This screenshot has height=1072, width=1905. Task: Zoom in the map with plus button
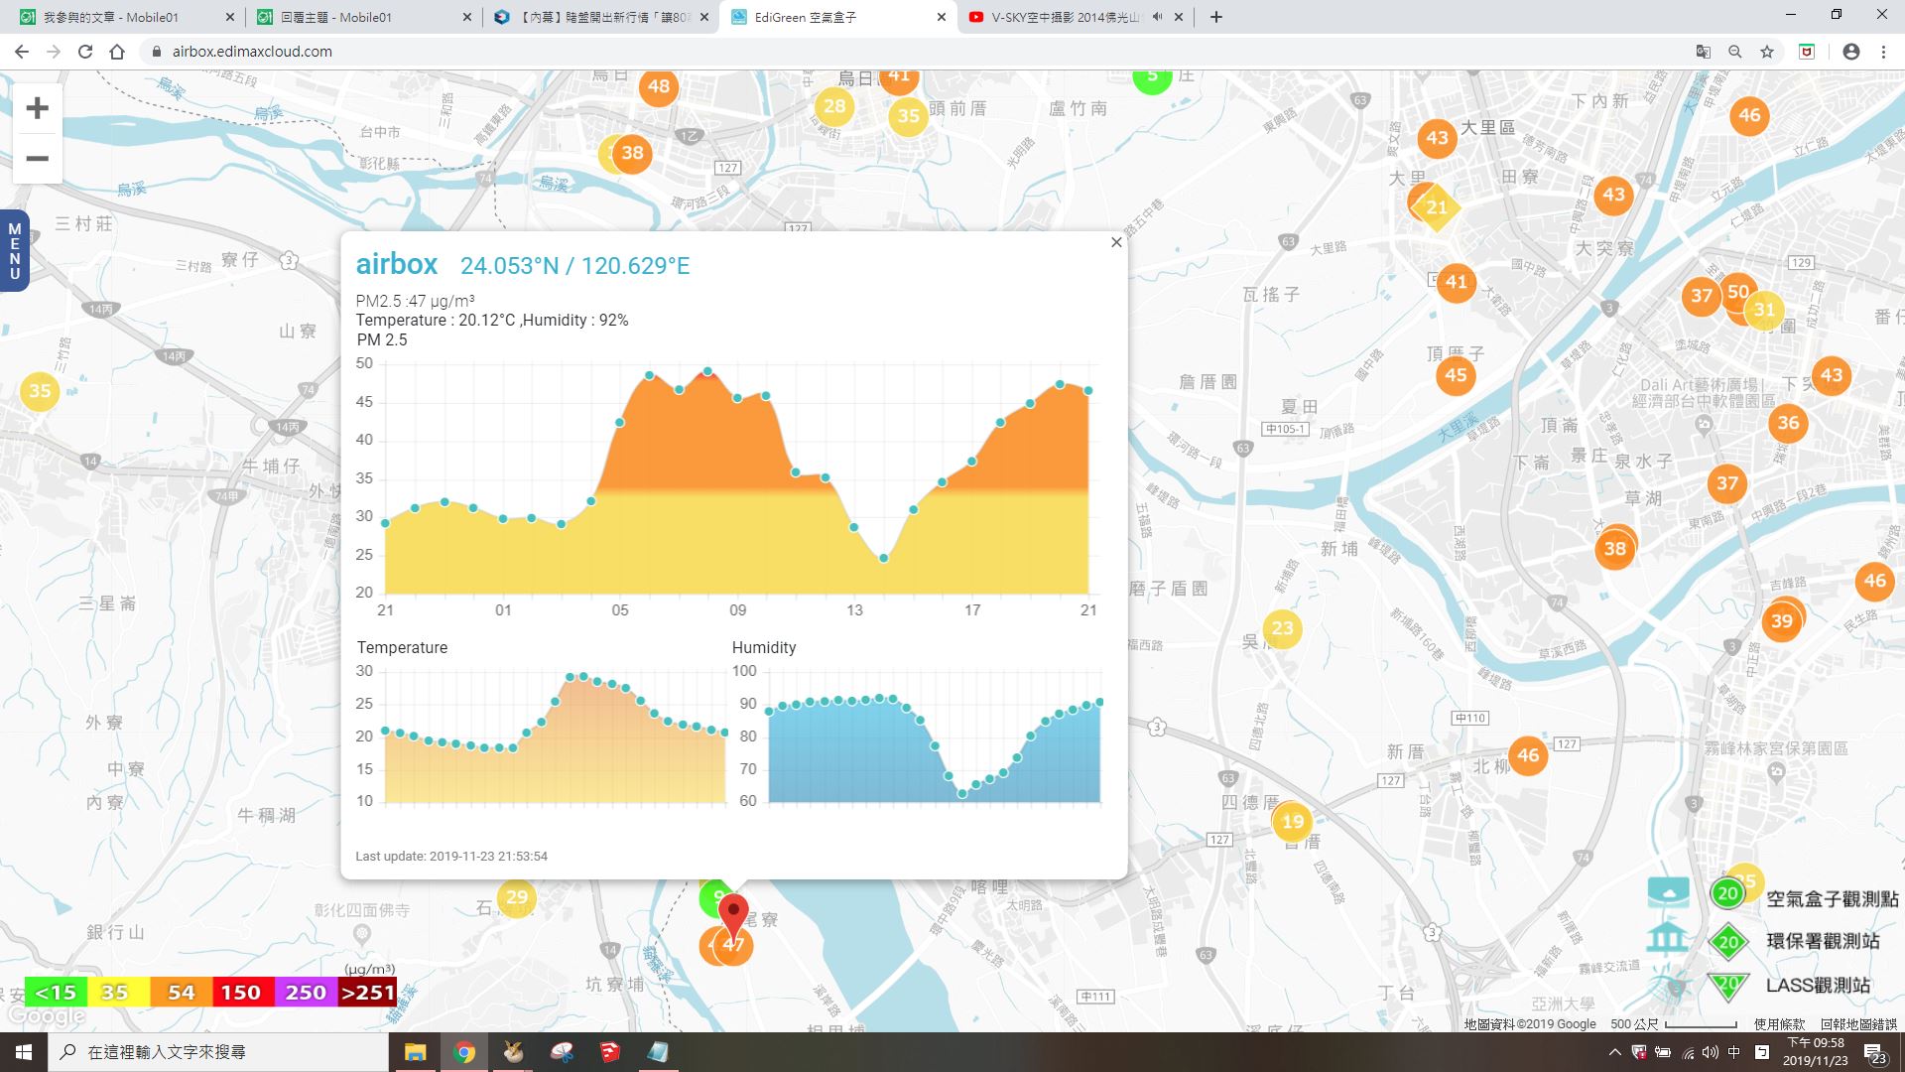click(x=38, y=107)
